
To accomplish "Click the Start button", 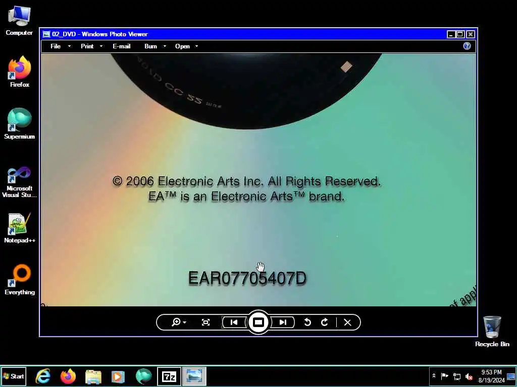I will click(x=14, y=376).
